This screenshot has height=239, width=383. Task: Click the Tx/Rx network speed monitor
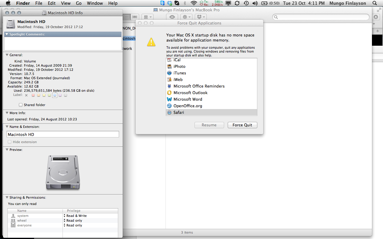coord(211,3)
